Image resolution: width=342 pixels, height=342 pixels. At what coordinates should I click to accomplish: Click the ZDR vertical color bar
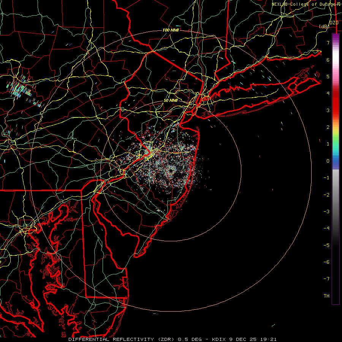336,169
